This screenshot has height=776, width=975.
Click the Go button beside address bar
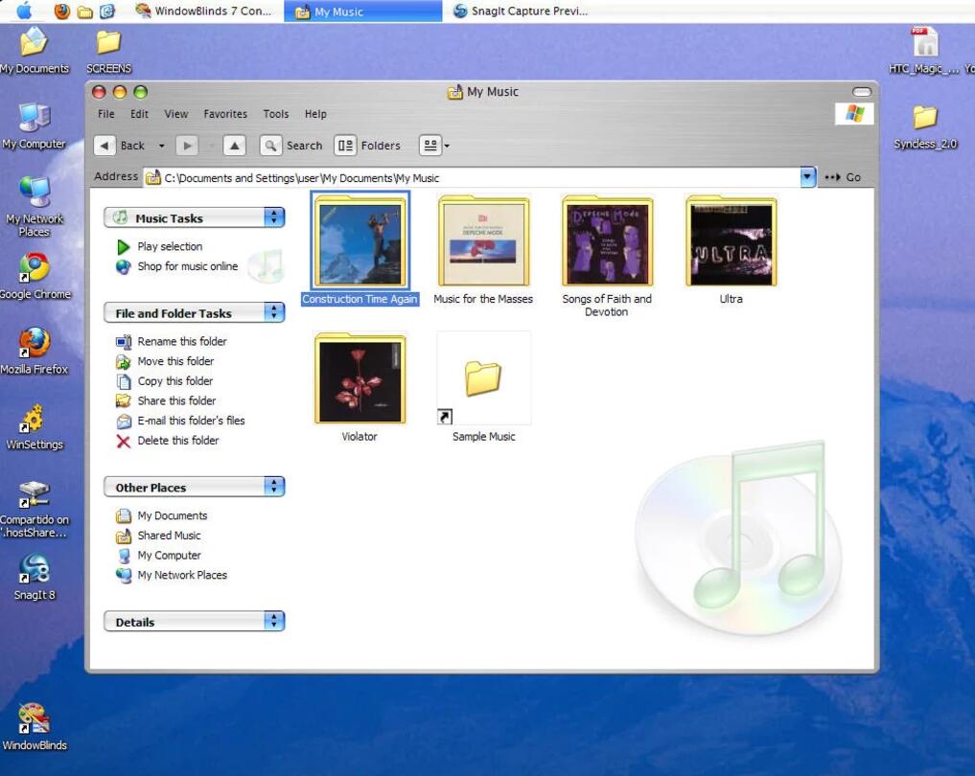point(844,177)
